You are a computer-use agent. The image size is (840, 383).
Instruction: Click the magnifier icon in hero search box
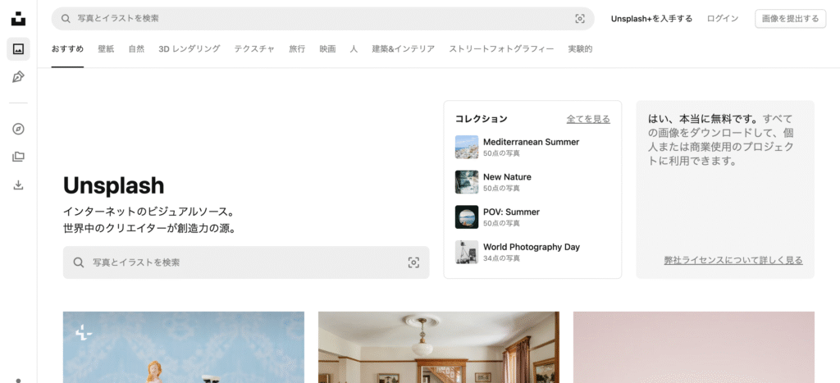(79, 262)
